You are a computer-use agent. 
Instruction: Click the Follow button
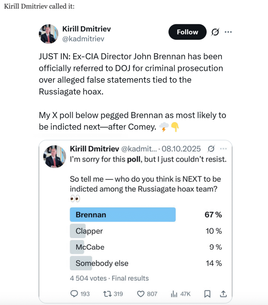pos(187,32)
